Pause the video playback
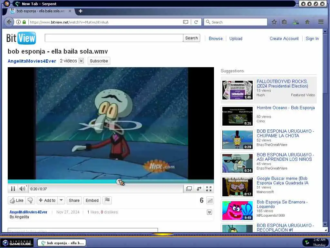This screenshot has width=330, height=248. 13,189
